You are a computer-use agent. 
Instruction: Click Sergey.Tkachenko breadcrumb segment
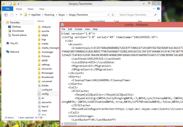[78, 15]
